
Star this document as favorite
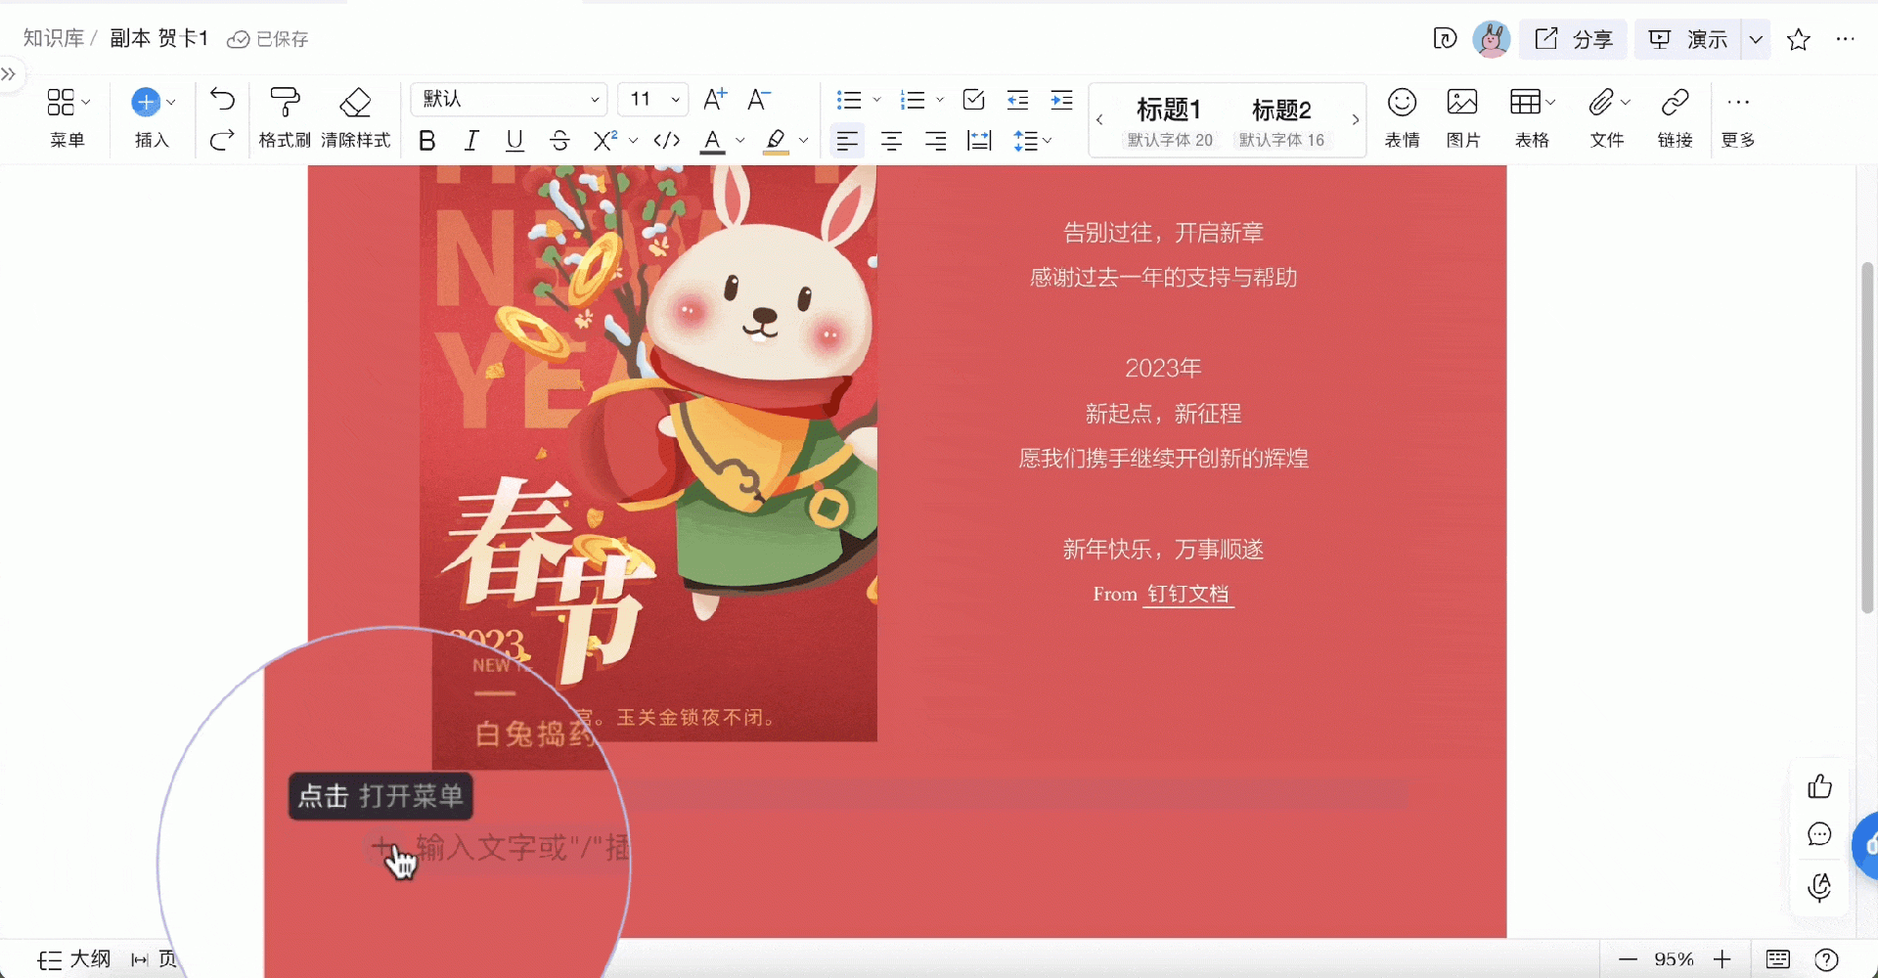tap(1798, 39)
